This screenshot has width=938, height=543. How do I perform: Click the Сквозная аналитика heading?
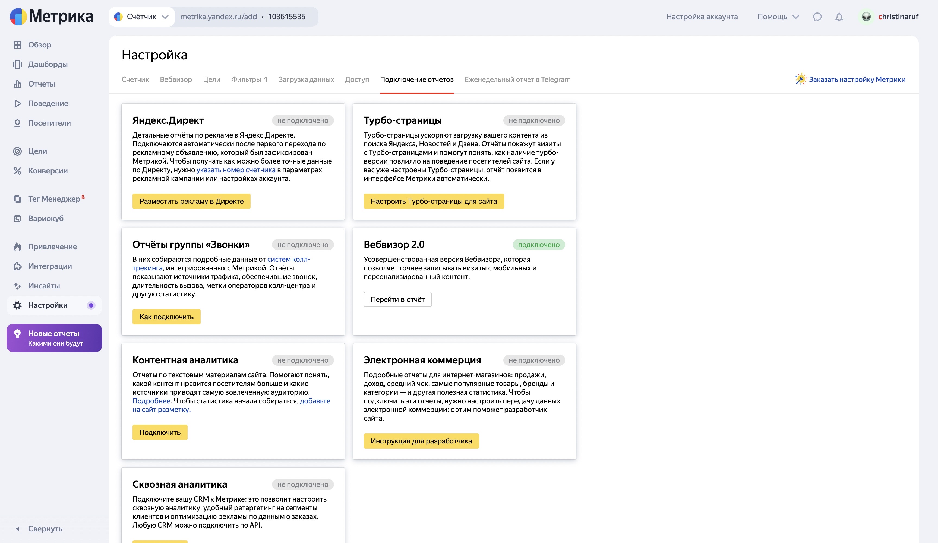click(x=180, y=484)
